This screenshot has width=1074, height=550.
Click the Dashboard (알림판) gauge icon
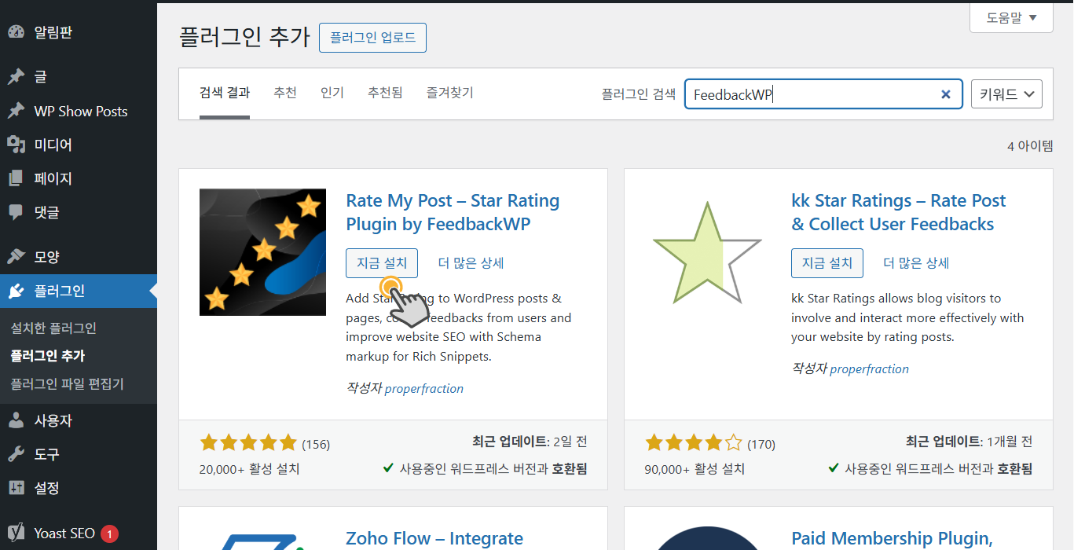16,33
